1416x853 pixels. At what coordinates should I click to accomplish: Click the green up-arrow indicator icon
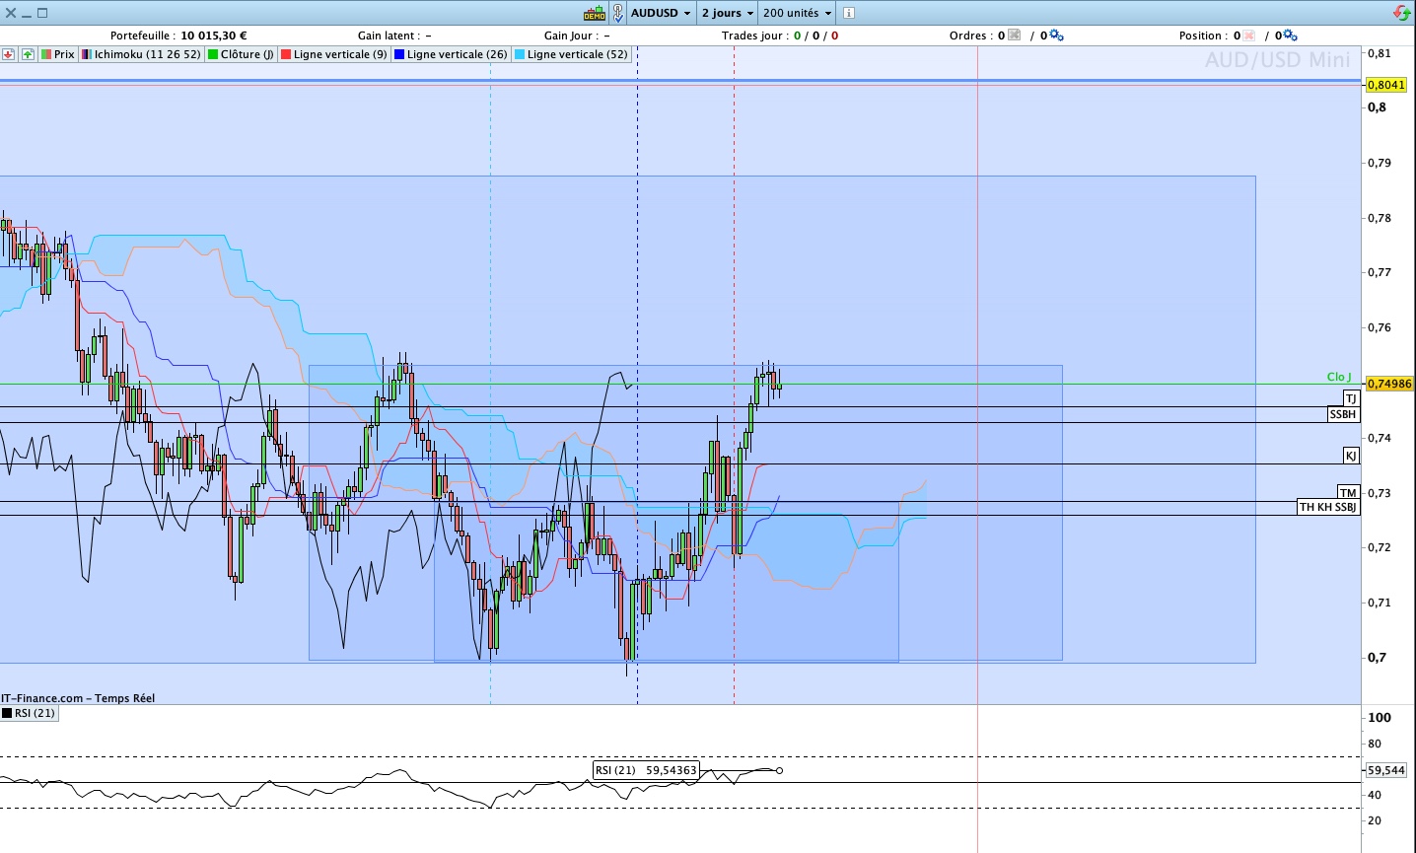click(28, 54)
